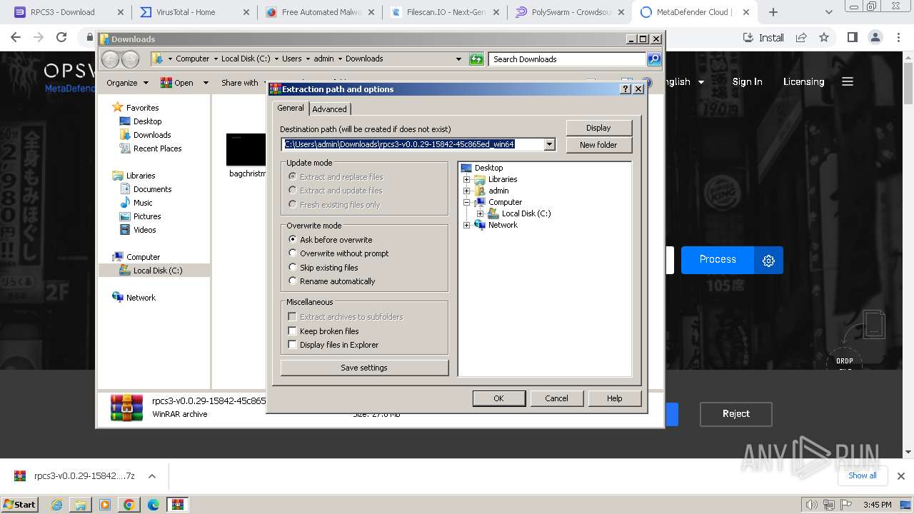Collapse Computer node in folder tree
This screenshot has width=914, height=514.
(x=467, y=202)
